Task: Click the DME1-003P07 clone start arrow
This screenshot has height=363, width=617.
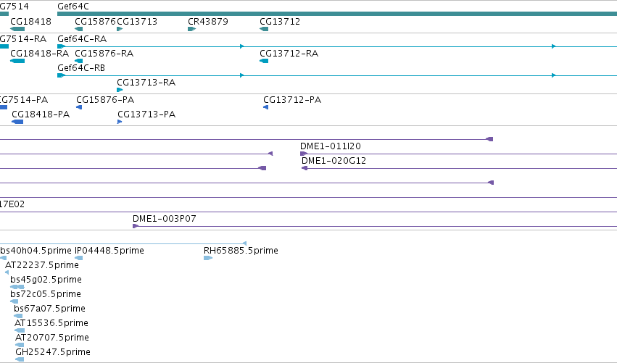Action: tap(136, 226)
